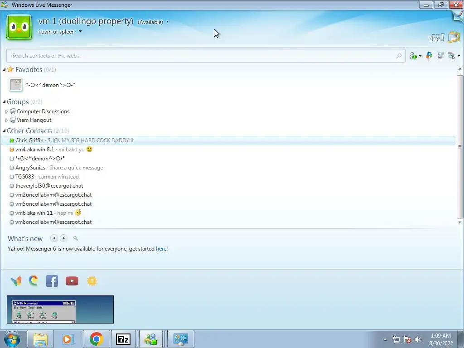The height and width of the screenshot is (348, 464).
Task: Click the 'here' link in What's new
Action: tap(161, 249)
